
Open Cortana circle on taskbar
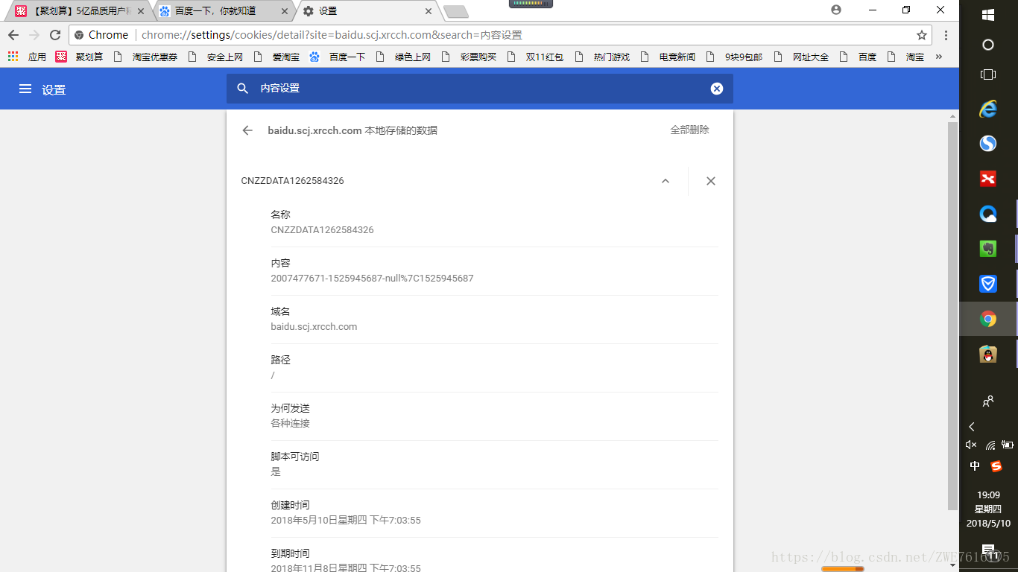[x=988, y=45]
